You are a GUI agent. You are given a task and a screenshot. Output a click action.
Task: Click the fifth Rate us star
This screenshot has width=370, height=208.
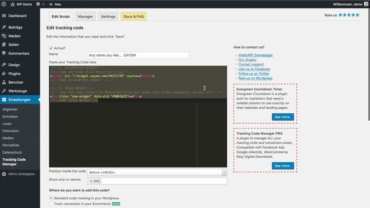point(357,15)
